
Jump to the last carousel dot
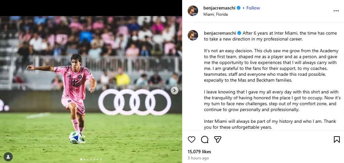pos(101,159)
